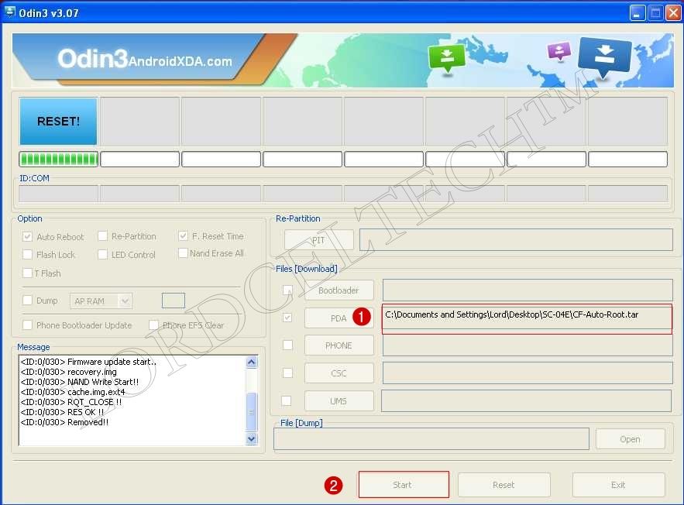Enable the Re-Partition checkbox

tap(102, 236)
